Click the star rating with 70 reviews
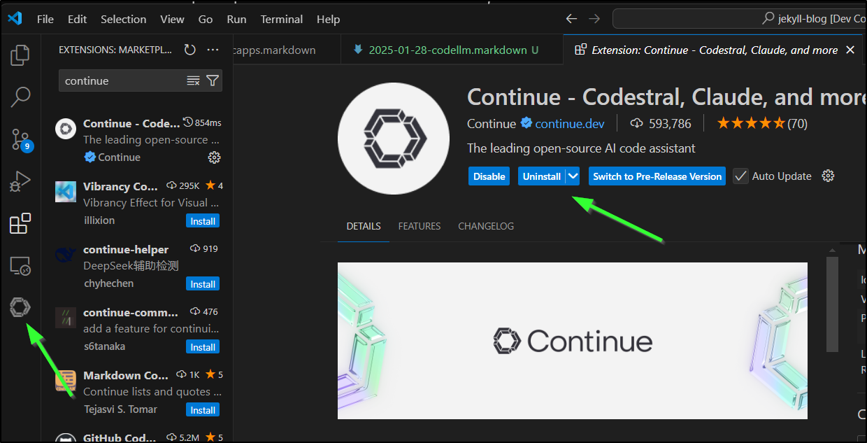 coord(762,124)
